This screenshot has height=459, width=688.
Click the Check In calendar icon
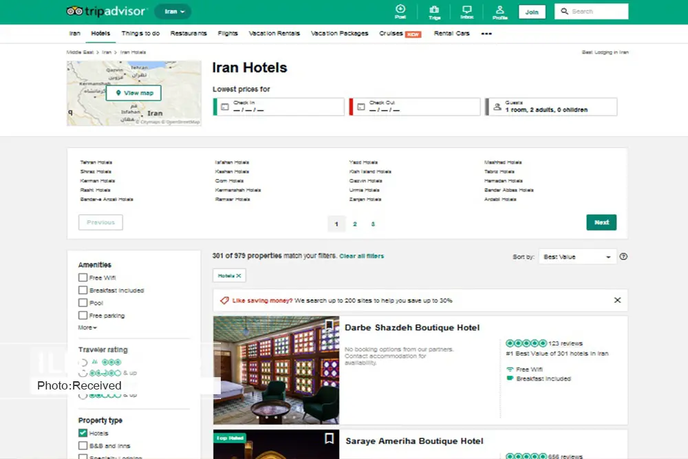225,107
